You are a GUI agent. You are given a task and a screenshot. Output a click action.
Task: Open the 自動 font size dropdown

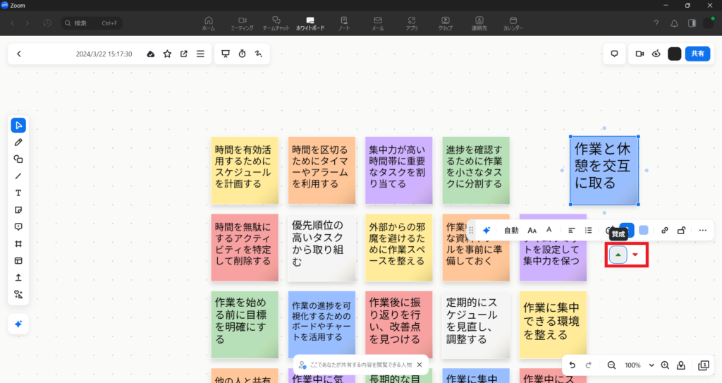click(x=510, y=230)
